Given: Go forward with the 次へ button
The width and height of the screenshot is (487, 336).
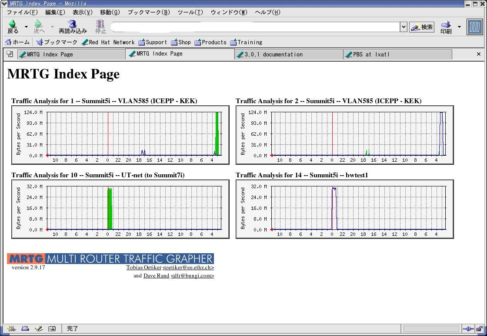Looking at the screenshot, I should 39,27.
